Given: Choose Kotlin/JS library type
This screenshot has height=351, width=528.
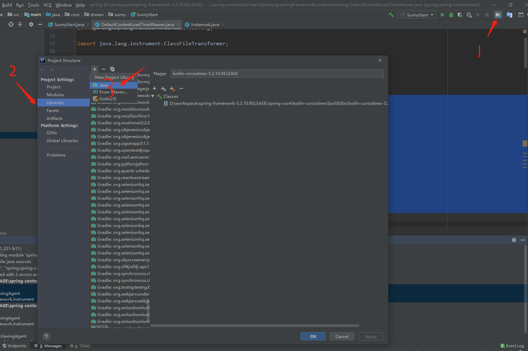Looking at the screenshot, I should [114, 99].
